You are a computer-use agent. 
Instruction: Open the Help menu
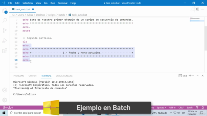tap(73, 3)
